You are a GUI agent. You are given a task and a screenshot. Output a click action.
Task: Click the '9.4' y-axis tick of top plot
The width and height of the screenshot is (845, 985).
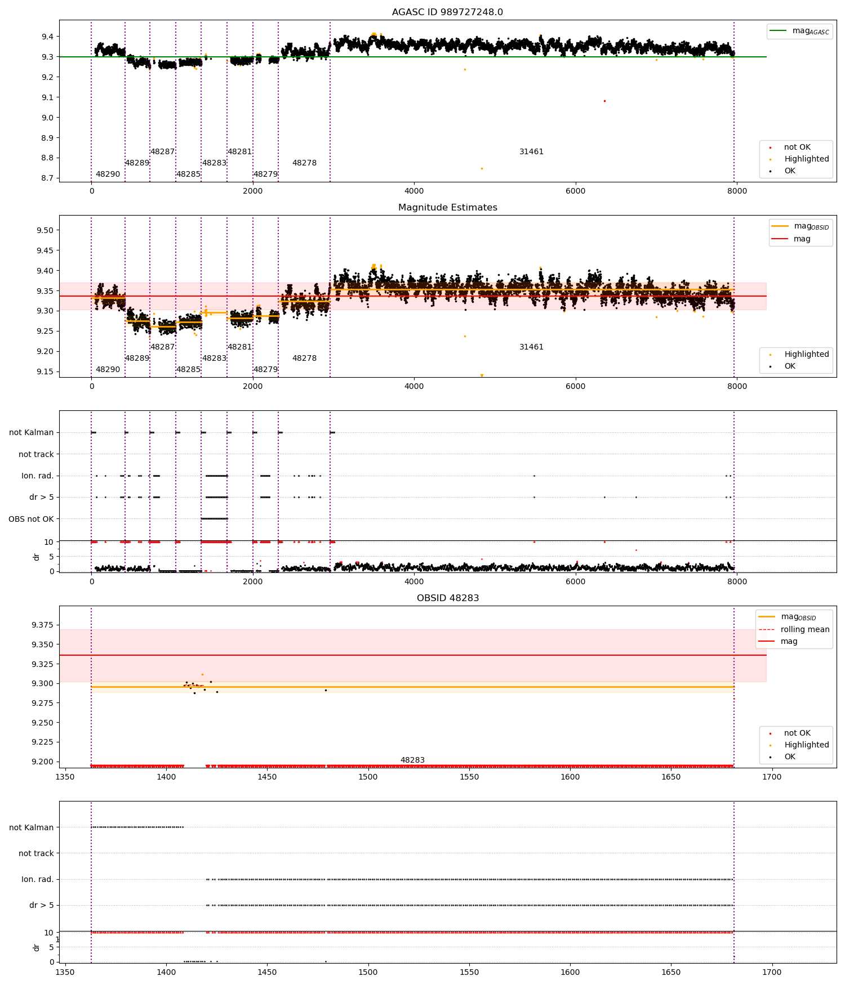point(47,37)
